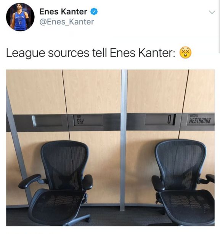This screenshot has height=234, width=220.
Task: Click the dizzy face emoji
Action: tap(185, 53)
